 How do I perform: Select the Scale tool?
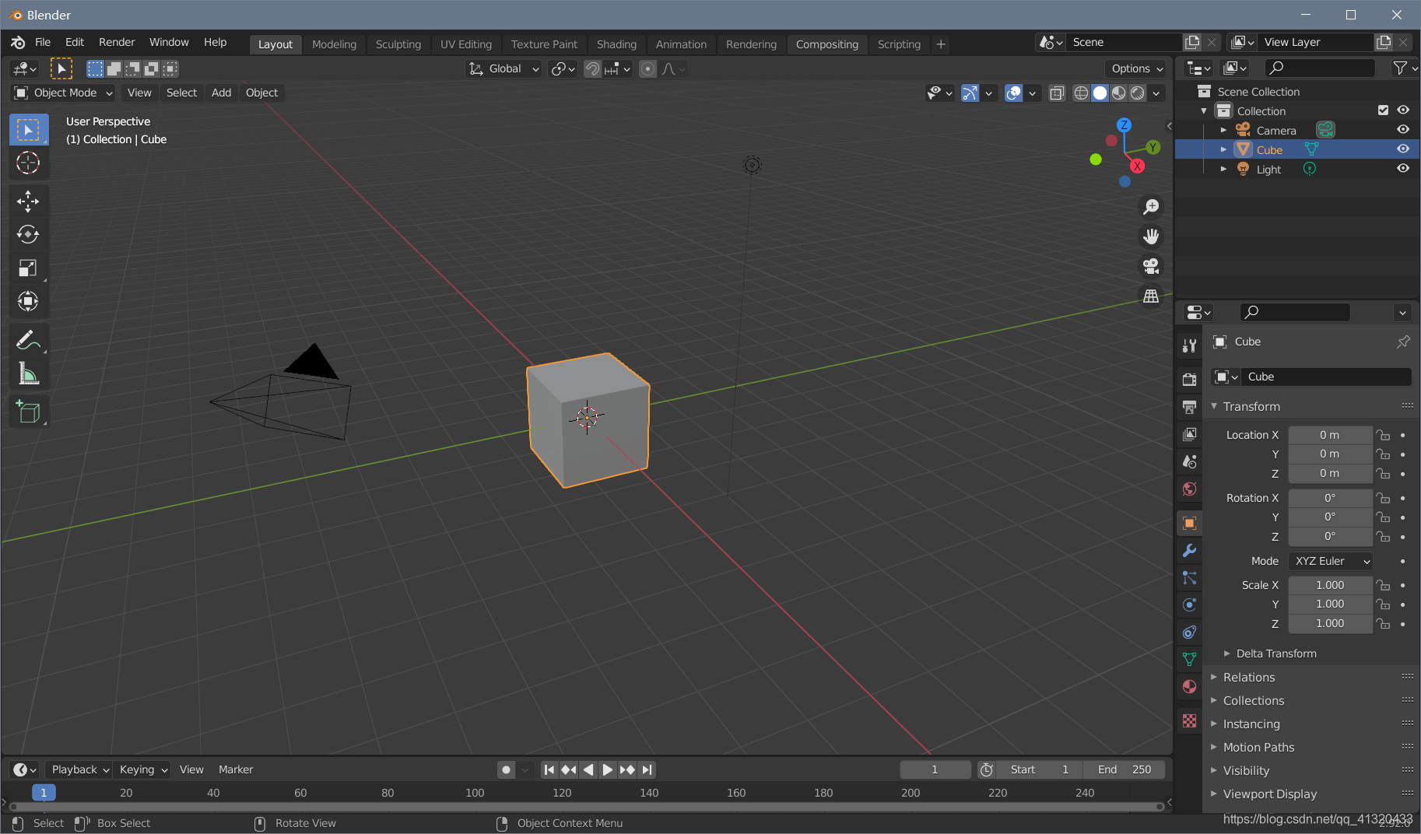pyautogui.click(x=28, y=268)
